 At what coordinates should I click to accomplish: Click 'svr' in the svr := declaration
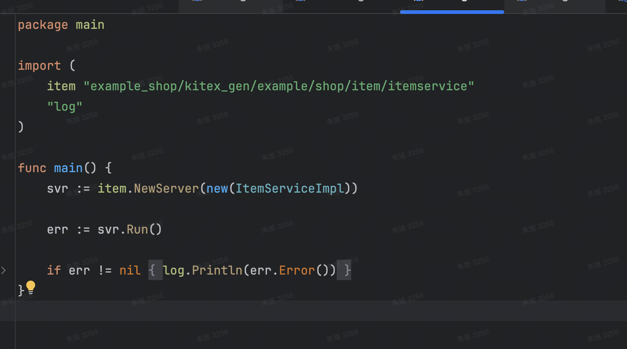point(57,189)
